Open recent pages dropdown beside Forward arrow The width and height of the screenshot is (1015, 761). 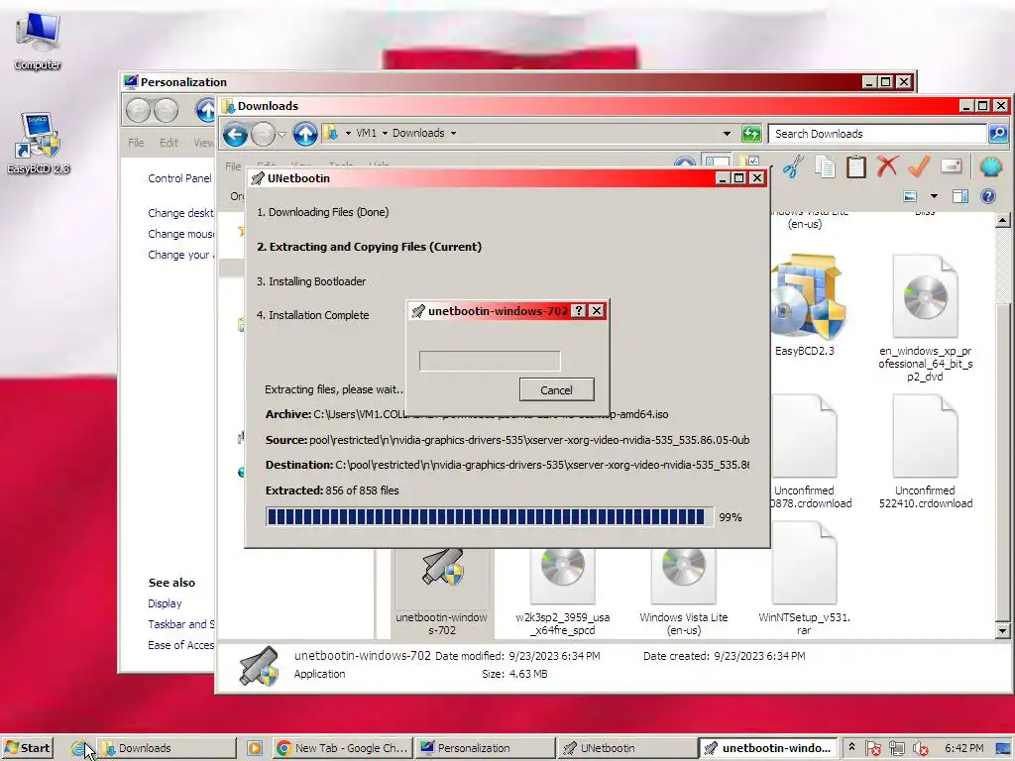282,134
